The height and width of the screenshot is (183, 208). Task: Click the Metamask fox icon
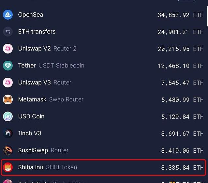pos(8,99)
